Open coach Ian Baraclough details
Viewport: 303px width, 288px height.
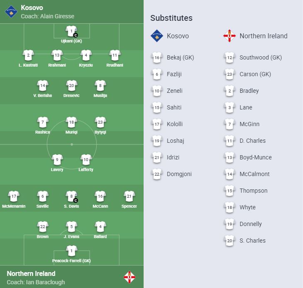tap(37, 282)
